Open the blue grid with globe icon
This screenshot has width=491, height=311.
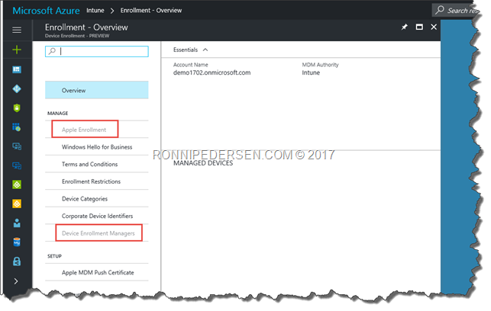[x=17, y=127]
